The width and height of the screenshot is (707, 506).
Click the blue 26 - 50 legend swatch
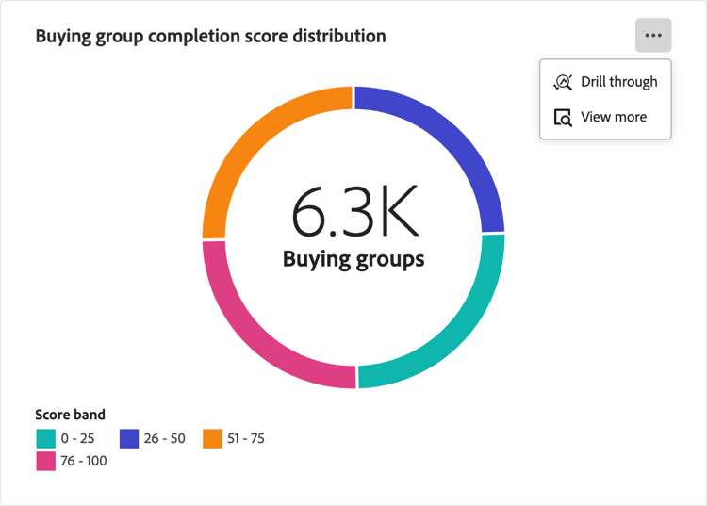(129, 439)
